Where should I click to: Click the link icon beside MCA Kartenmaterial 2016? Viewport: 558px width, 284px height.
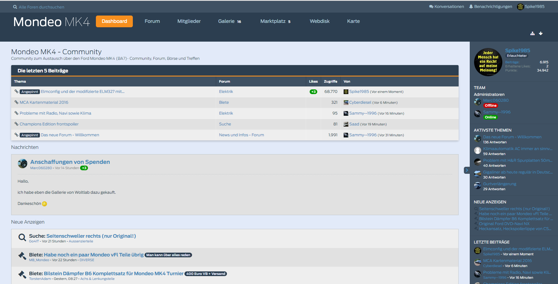point(16,102)
